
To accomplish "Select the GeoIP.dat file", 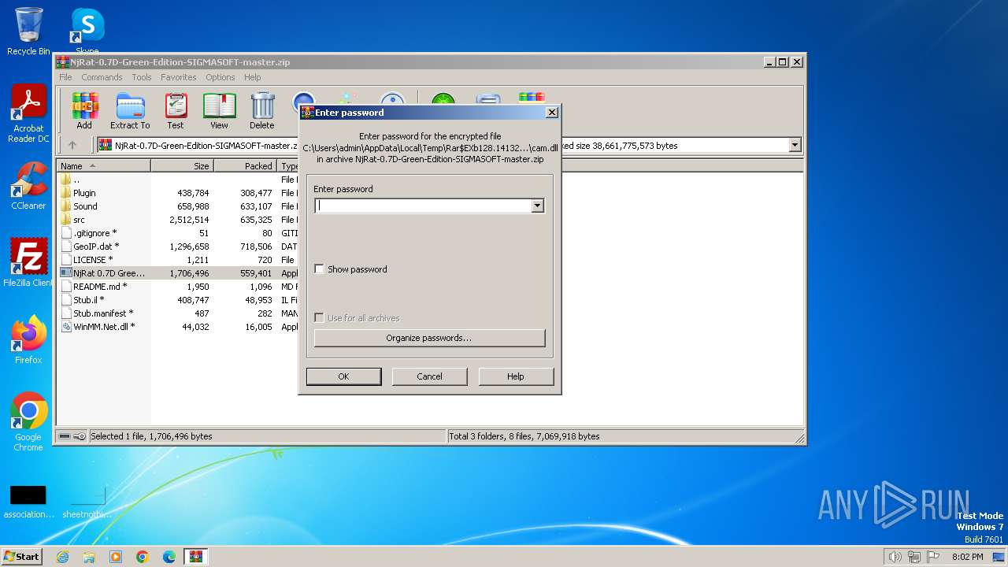I will (x=96, y=246).
